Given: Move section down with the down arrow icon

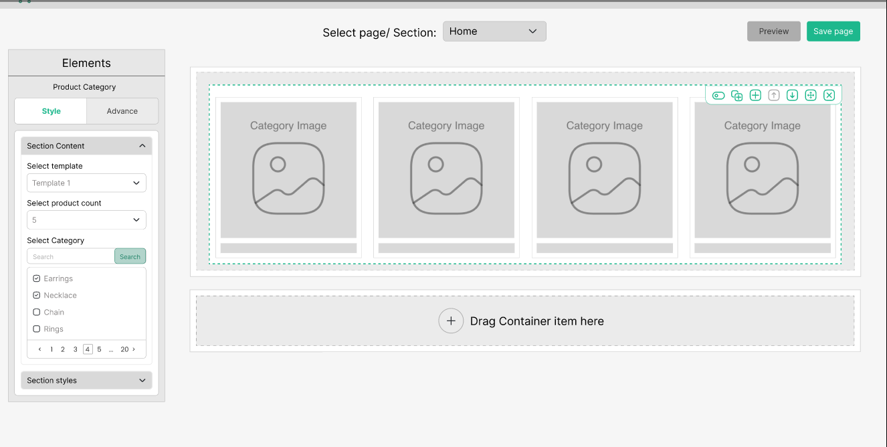Looking at the screenshot, I should (x=792, y=96).
